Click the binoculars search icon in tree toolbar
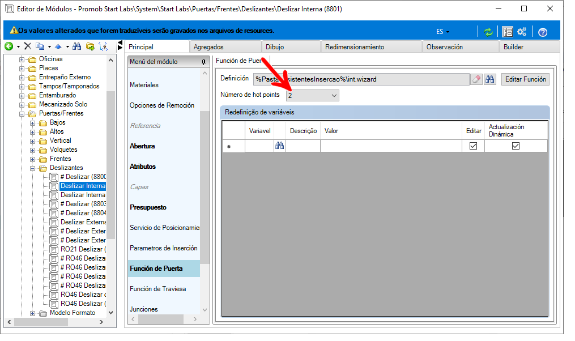Screen dimensions: 575x341 point(76,46)
